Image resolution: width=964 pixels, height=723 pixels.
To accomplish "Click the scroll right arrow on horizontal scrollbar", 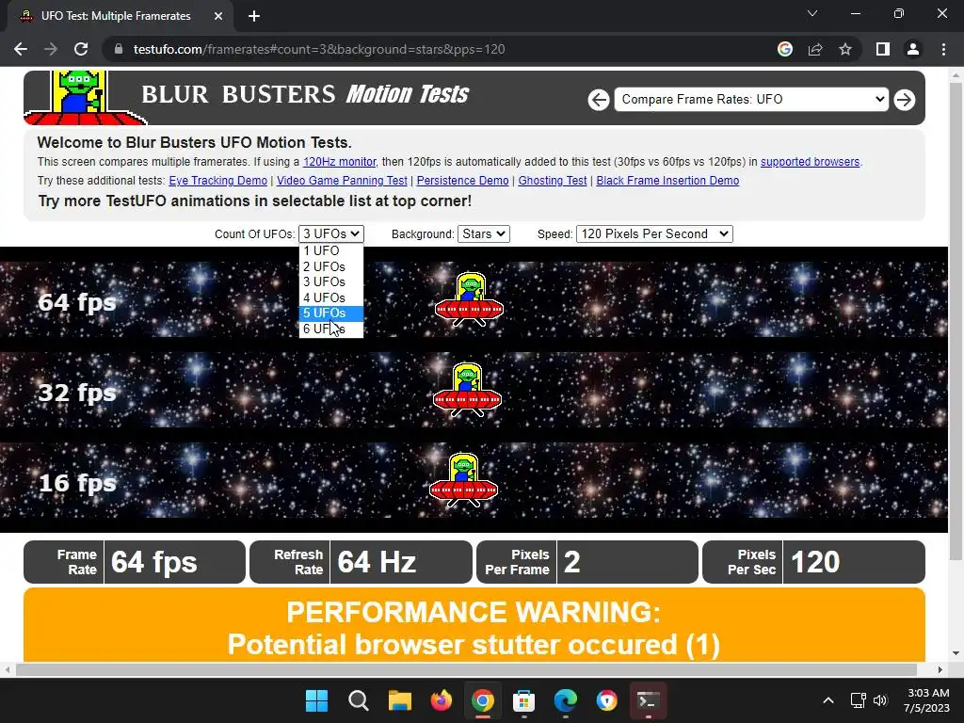I will (x=940, y=669).
